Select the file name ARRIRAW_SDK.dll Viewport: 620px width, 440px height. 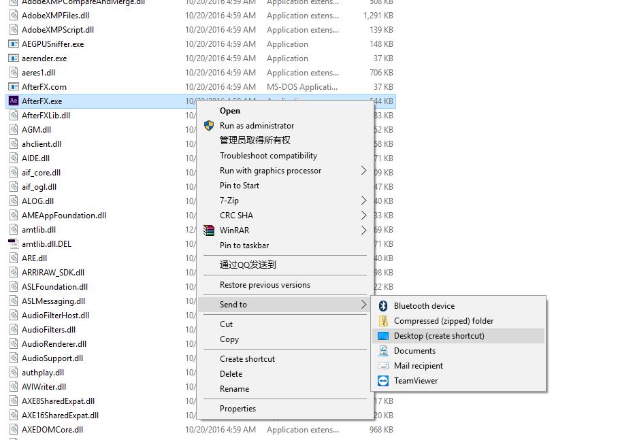(x=53, y=273)
